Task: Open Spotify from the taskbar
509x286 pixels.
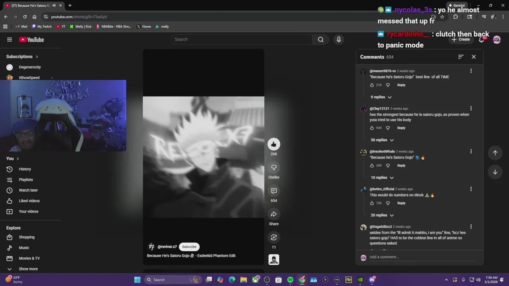Action: click(290, 280)
